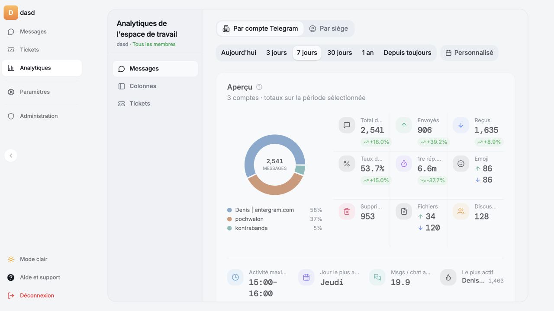Click the person icon in Par siège
This screenshot has height=311, width=554.
coord(312,29)
